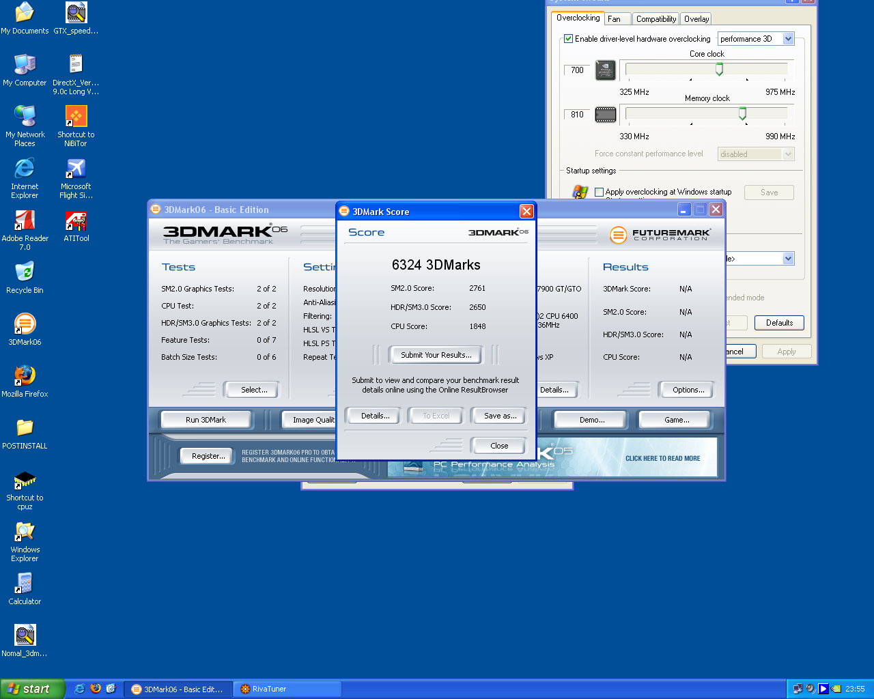Switch to Overclocking tab
The image size is (874, 699).
point(578,18)
